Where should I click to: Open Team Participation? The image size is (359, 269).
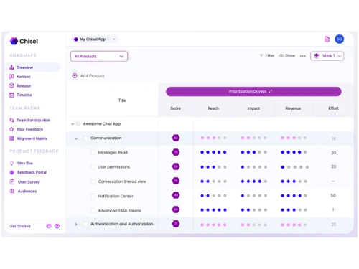click(33, 120)
